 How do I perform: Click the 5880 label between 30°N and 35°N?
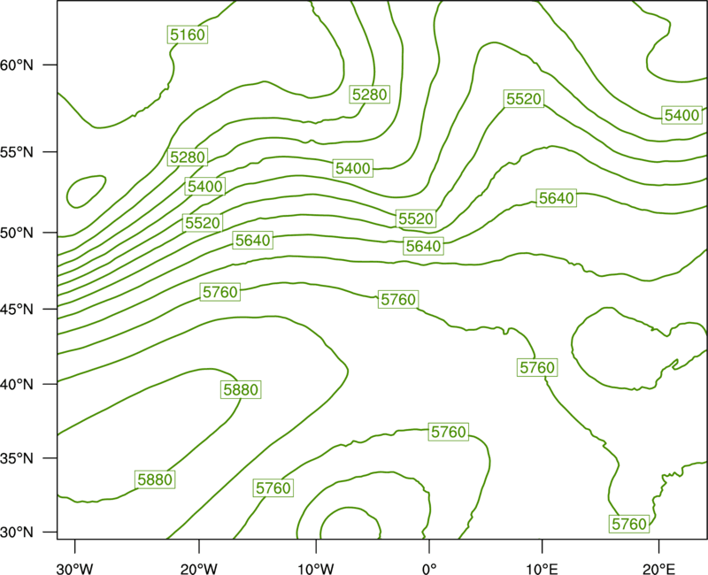tap(155, 479)
